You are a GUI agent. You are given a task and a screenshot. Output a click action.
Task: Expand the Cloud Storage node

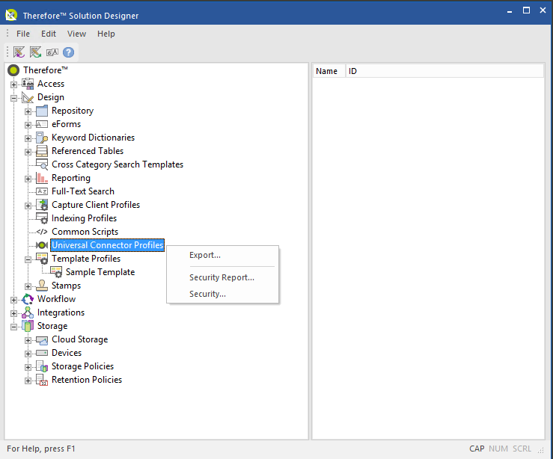click(28, 340)
